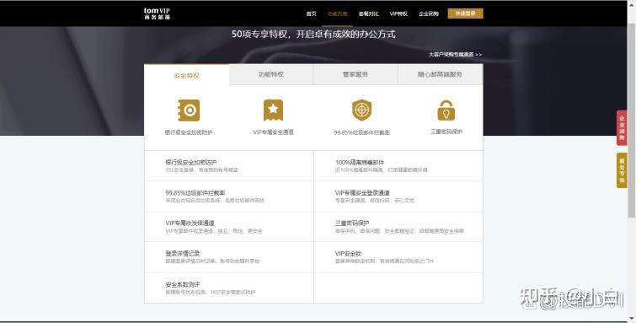Click the star ticket icon for VIP专属安全通道
Image resolution: width=636 pixels, height=323 pixels.
pos(274,110)
